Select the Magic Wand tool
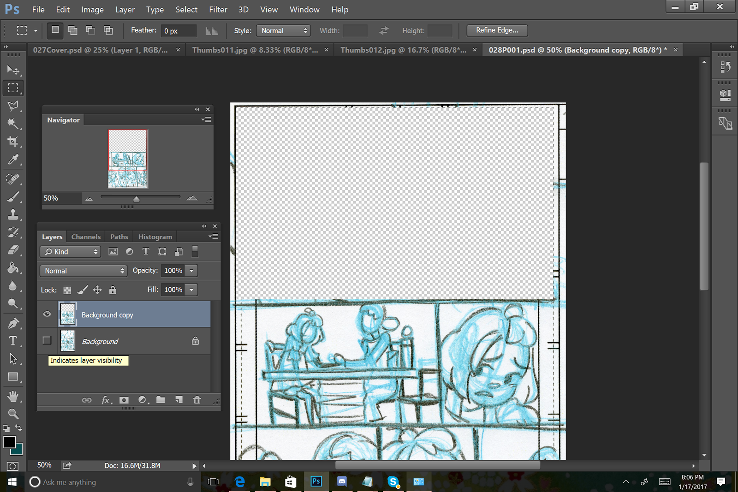 13,124
